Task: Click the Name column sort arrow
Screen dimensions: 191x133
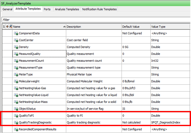Action: pos(64,27)
